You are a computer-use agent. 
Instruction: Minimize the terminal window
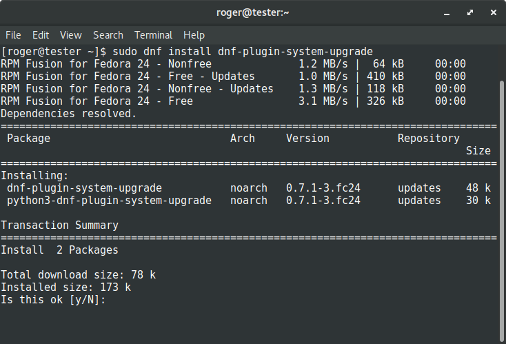(447, 13)
